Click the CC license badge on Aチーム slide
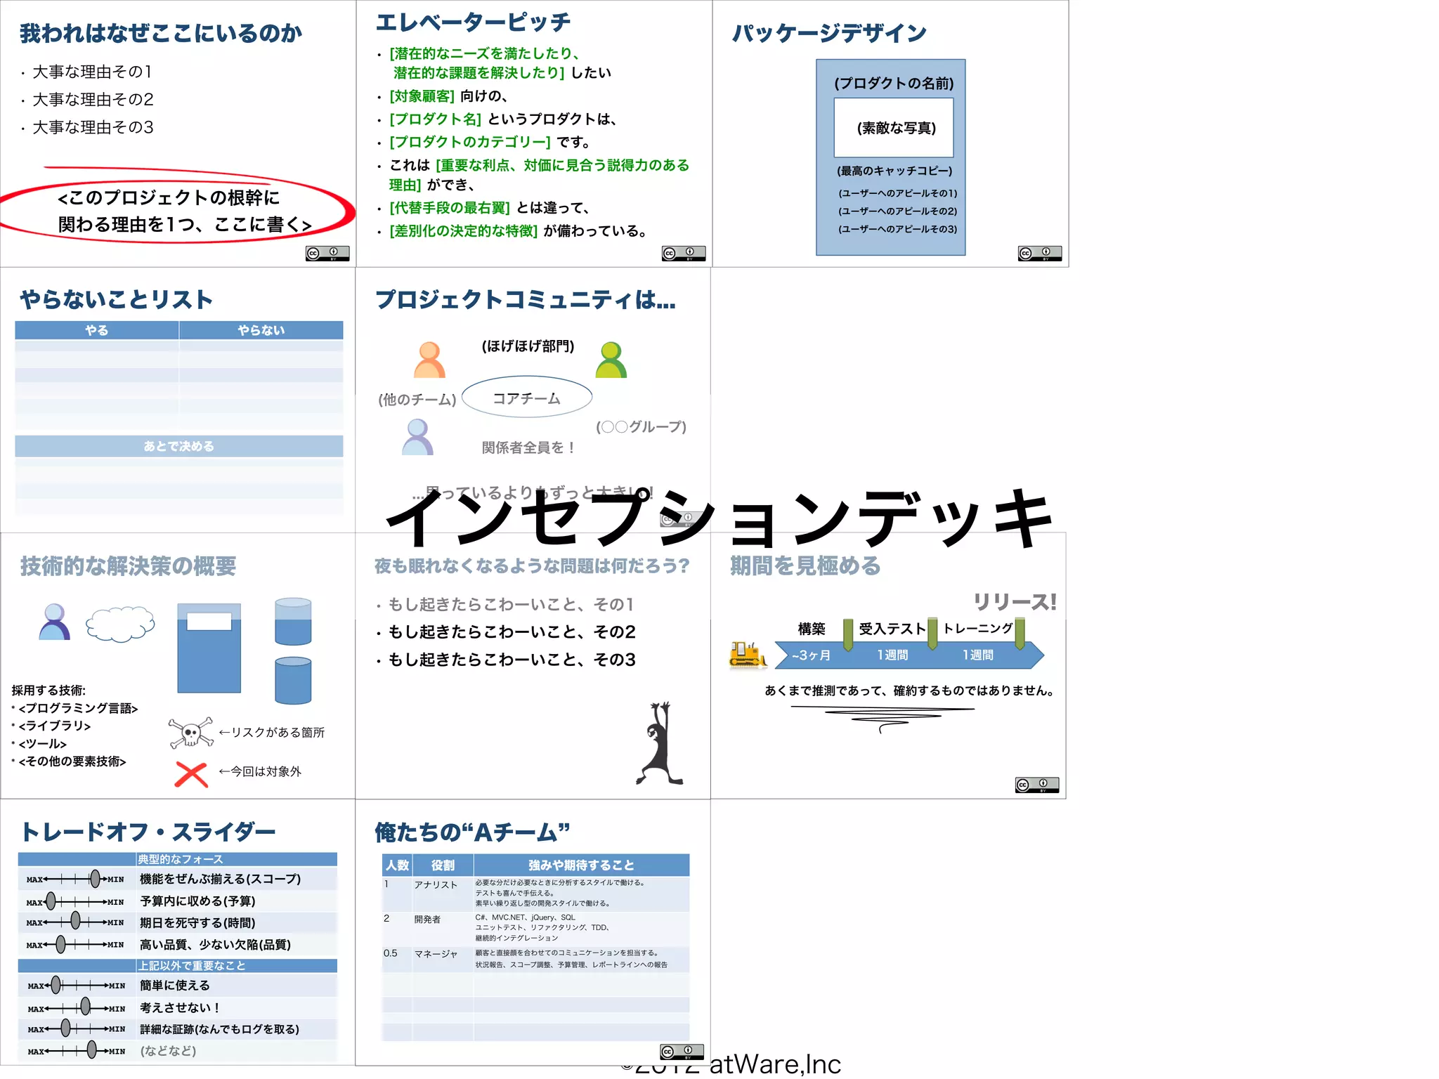The image size is (1439, 1079). pyautogui.click(x=682, y=1052)
